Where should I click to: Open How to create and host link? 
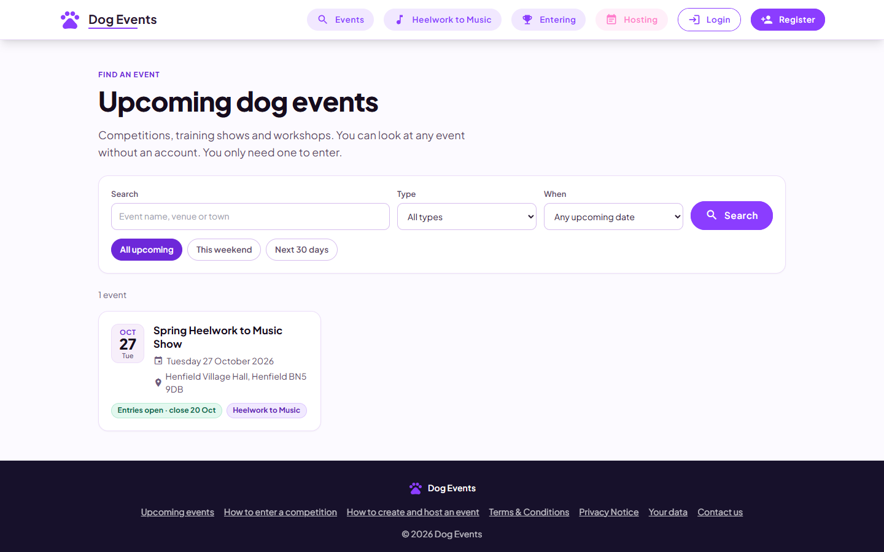click(x=413, y=512)
